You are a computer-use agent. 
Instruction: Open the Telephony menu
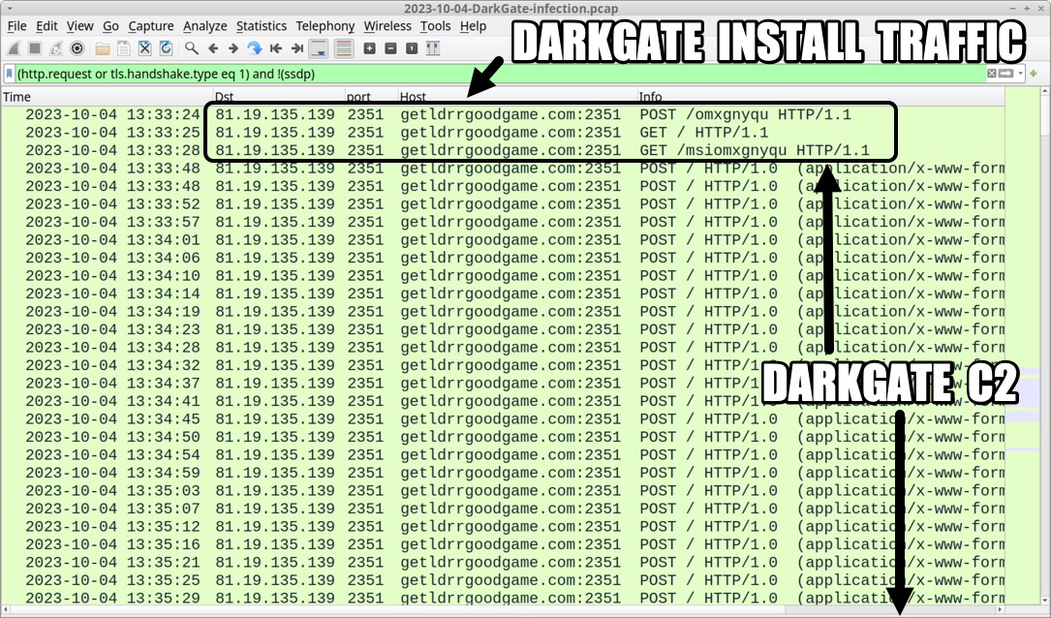point(325,26)
